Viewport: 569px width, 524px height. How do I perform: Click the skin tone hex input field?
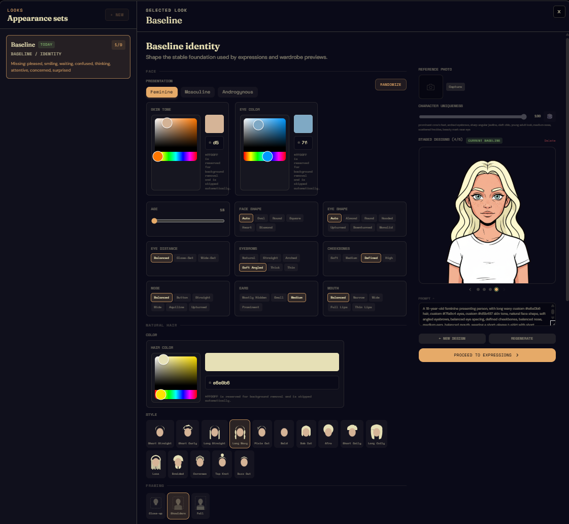point(214,143)
